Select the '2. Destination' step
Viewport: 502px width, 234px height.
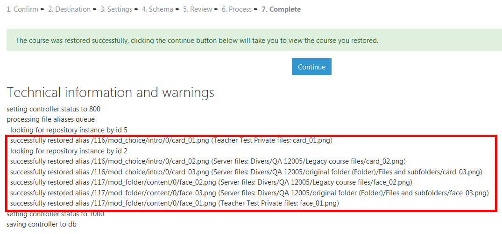point(69,9)
